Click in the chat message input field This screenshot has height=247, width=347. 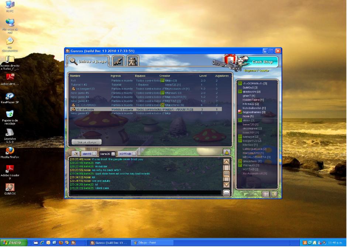click(x=145, y=192)
